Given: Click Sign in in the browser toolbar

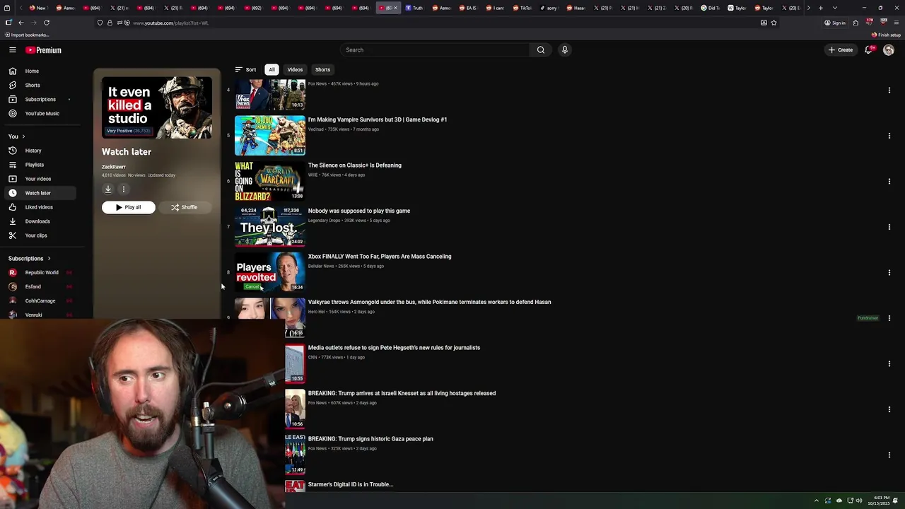Looking at the screenshot, I should pyautogui.click(x=835, y=23).
